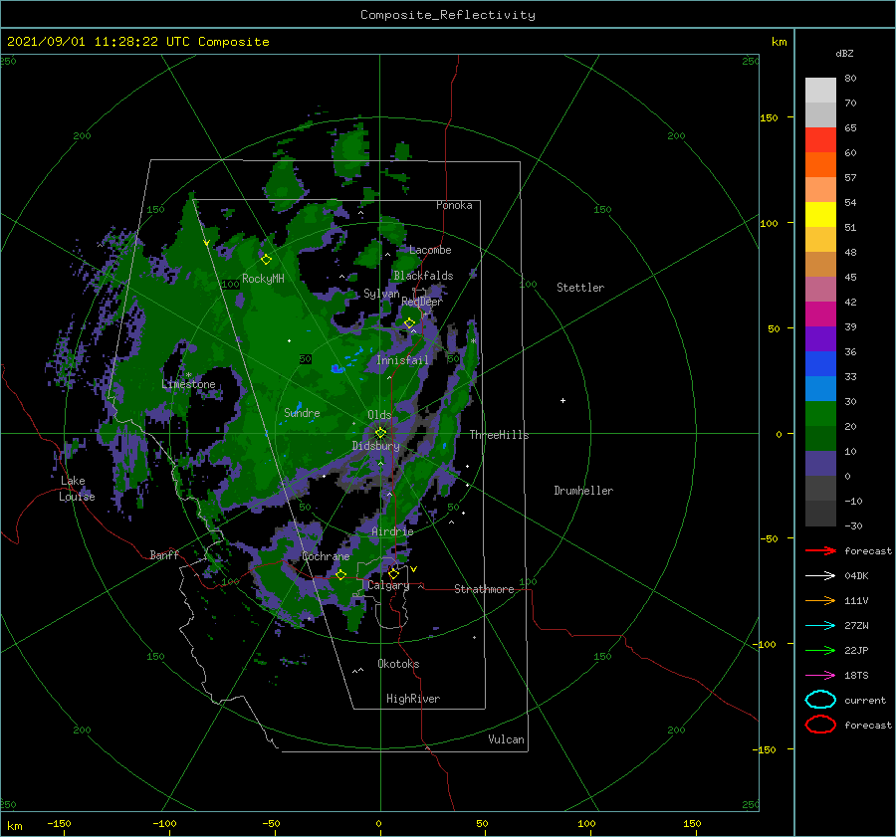Click the Calgary city label
Image resolution: width=896 pixels, height=837 pixels.
click(x=388, y=585)
